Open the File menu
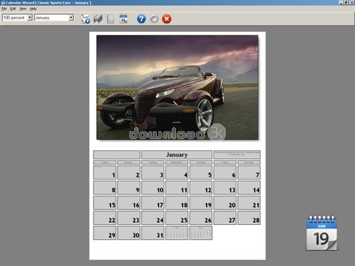The width and height of the screenshot is (355, 266). click(x=4, y=9)
